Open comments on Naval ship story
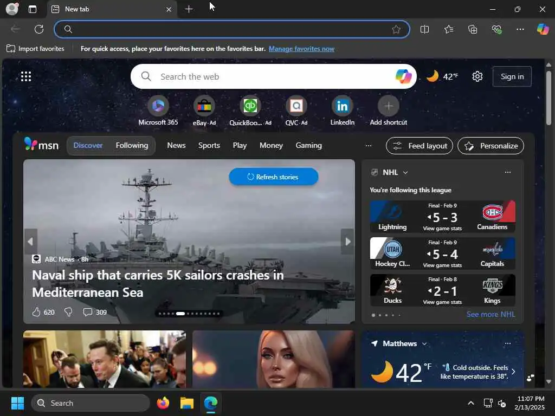The height and width of the screenshot is (416, 555). point(94,312)
